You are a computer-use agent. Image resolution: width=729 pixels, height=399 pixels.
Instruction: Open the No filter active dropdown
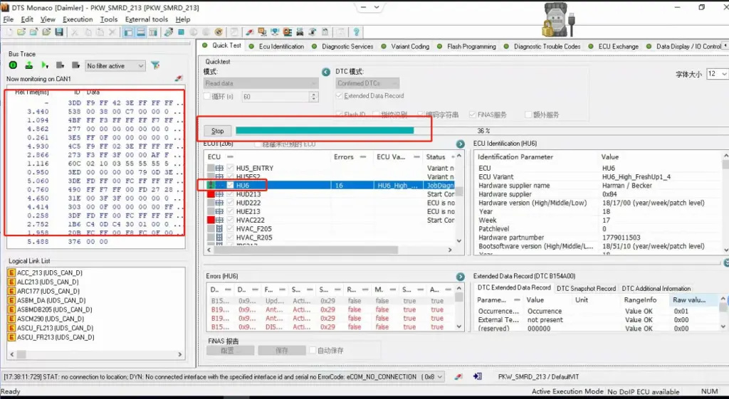(115, 66)
